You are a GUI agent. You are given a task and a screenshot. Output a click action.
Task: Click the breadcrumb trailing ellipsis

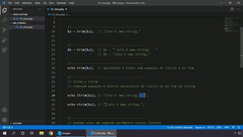[x=69, y=14]
